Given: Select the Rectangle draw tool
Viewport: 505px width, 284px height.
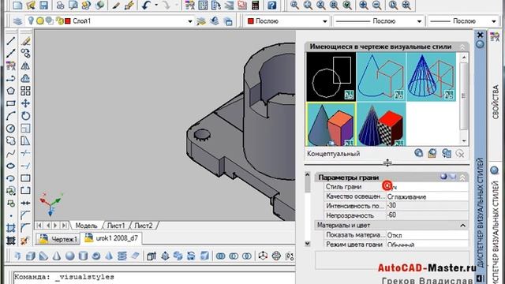Looking at the screenshot, I should tap(10, 103).
